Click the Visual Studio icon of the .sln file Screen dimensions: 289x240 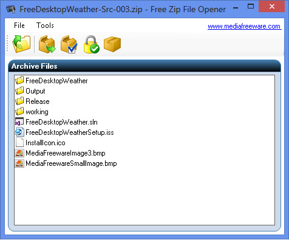click(x=19, y=122)
